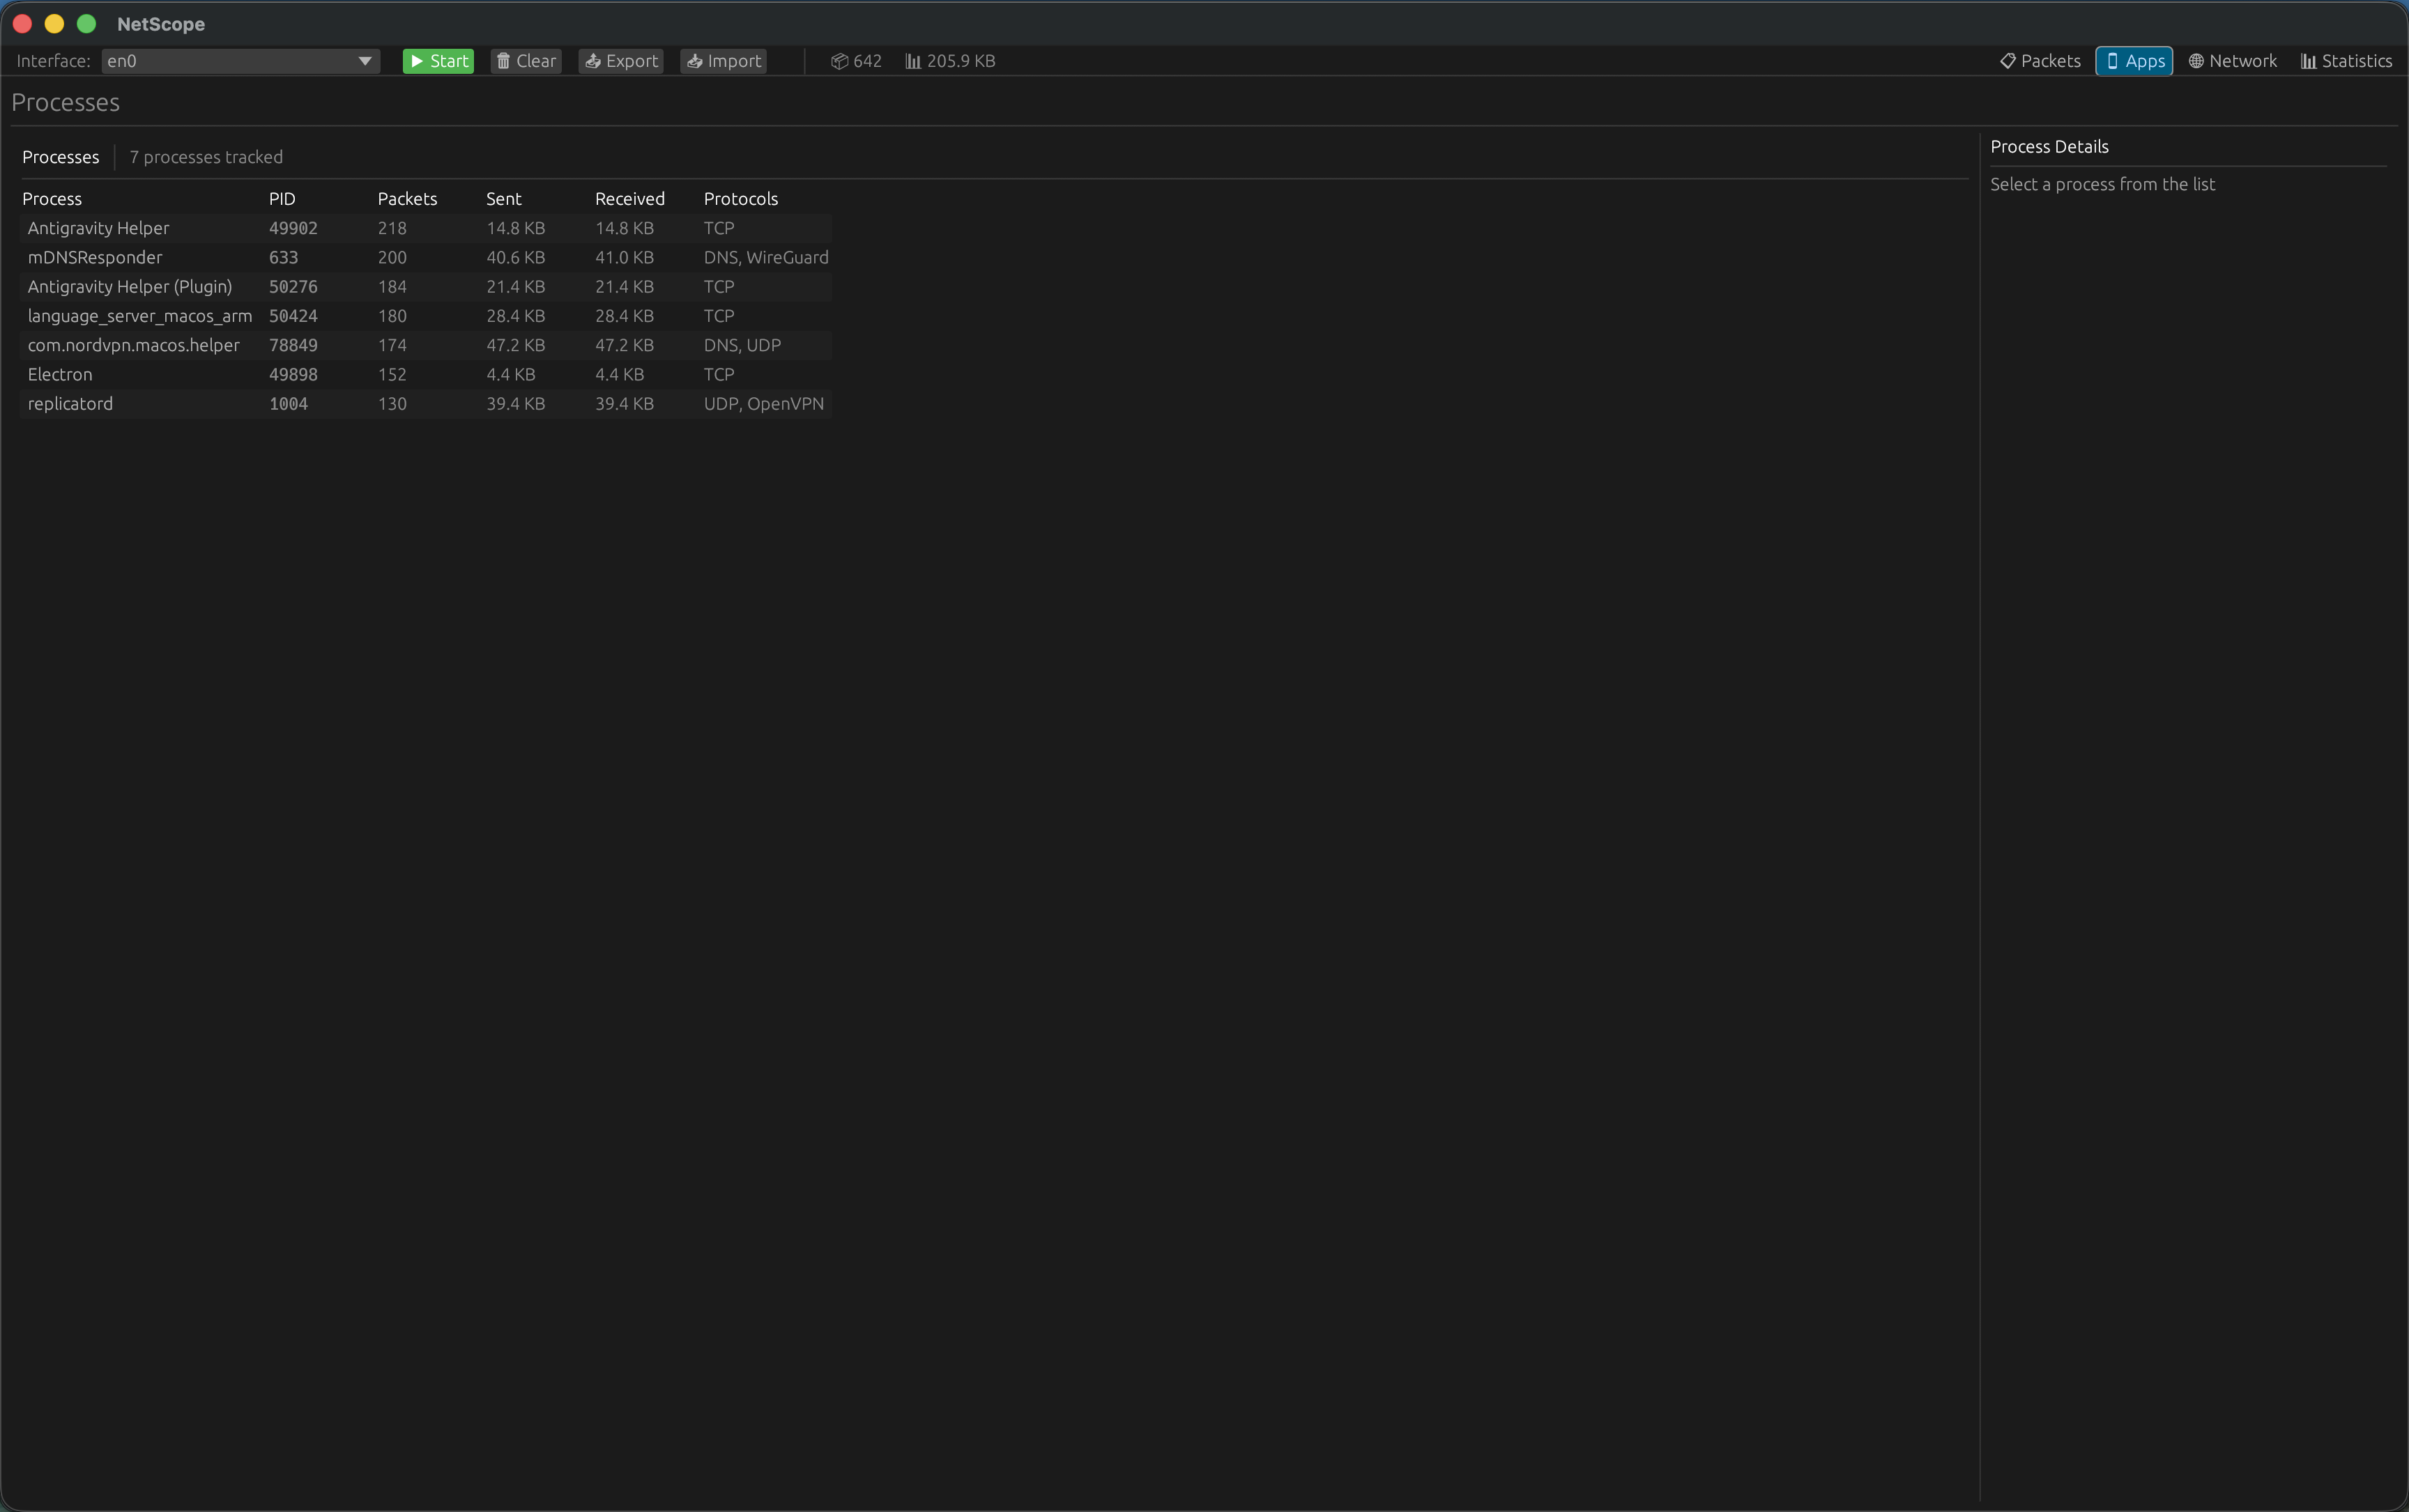Click the green Start capture button
This screenshot has width=2409, height=1512.
coord(438,61)
